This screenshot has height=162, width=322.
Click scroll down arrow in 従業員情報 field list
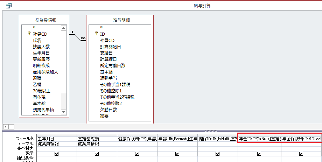tap(63, 111)
